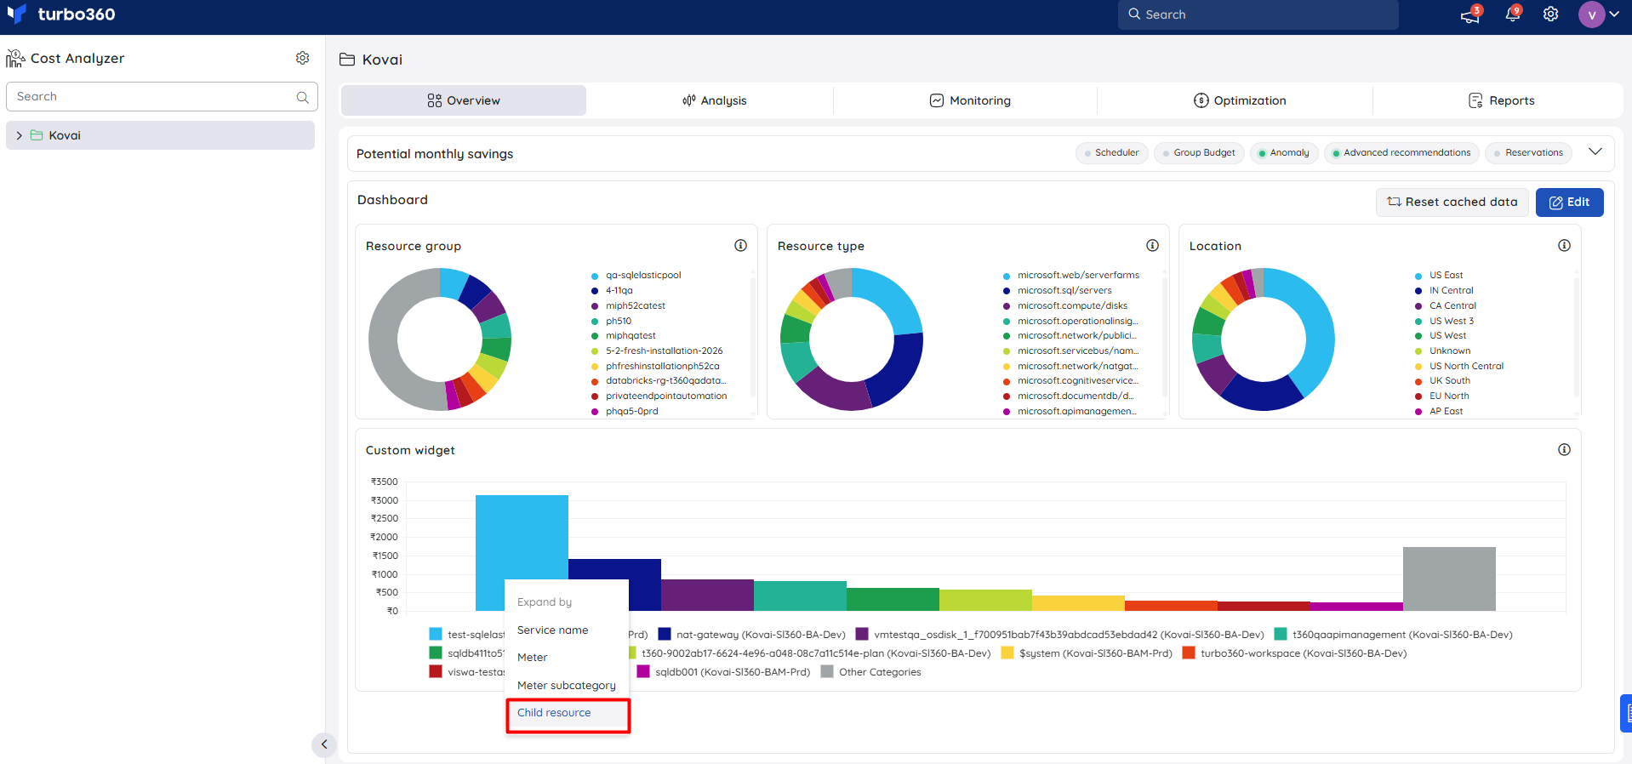The image size is (1632, 764).
Task: Click Other Categories legend entry
Action: [870, 672]
